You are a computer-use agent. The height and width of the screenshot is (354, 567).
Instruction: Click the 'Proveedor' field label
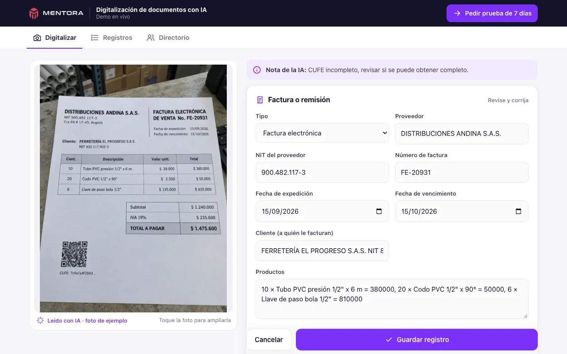409,116
